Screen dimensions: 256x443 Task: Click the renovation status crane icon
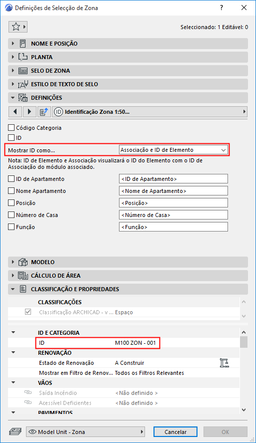[224, 363]
